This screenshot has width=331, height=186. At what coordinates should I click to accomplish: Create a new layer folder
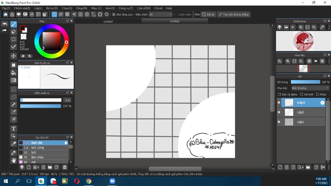tap(308, 167)
